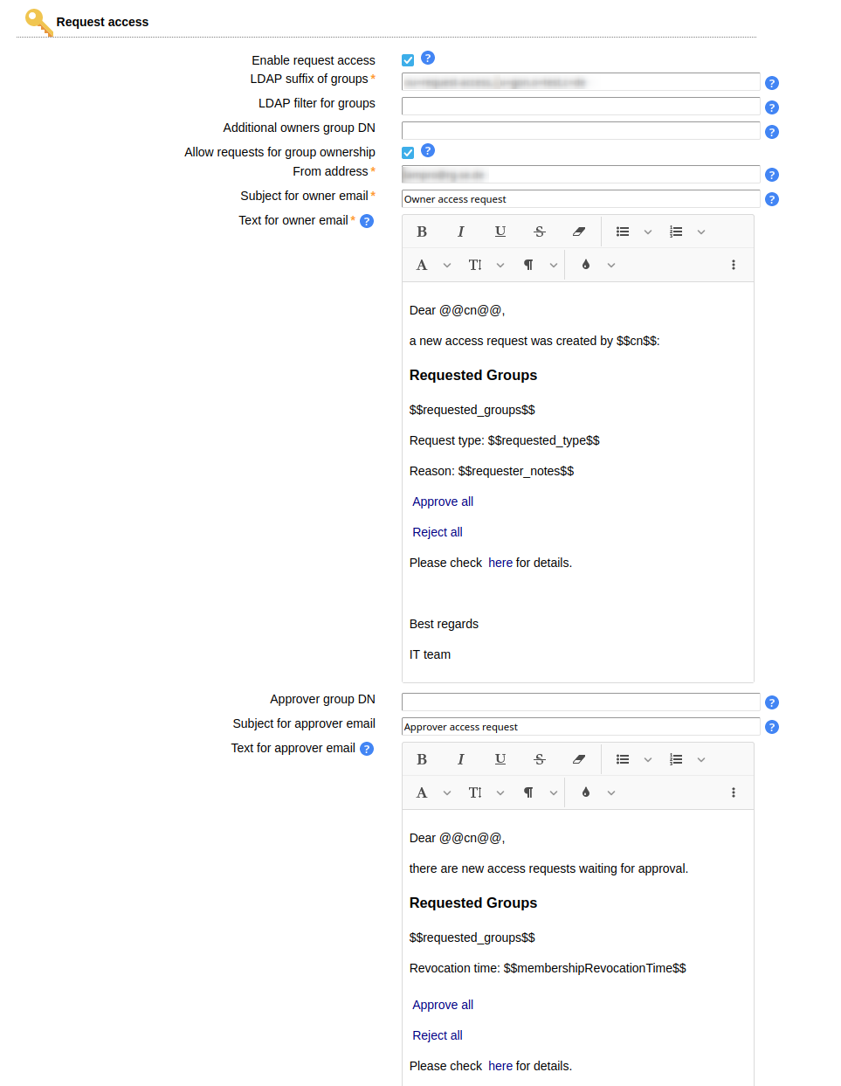Click Bold in owner email editor toolbar
This screenshot has height=1086, width=841.
click(422, 232)
